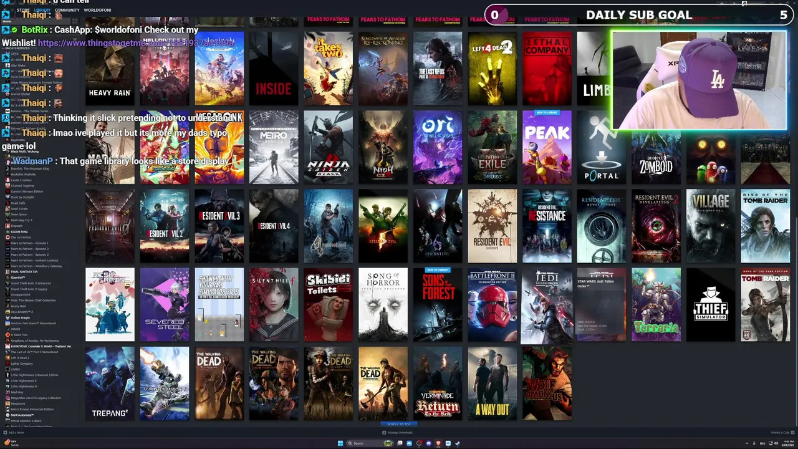The width and height of the screenshot is (798, 449).
Task: Open the Resident Evil Village cover
Action: (x=711, y=226)
